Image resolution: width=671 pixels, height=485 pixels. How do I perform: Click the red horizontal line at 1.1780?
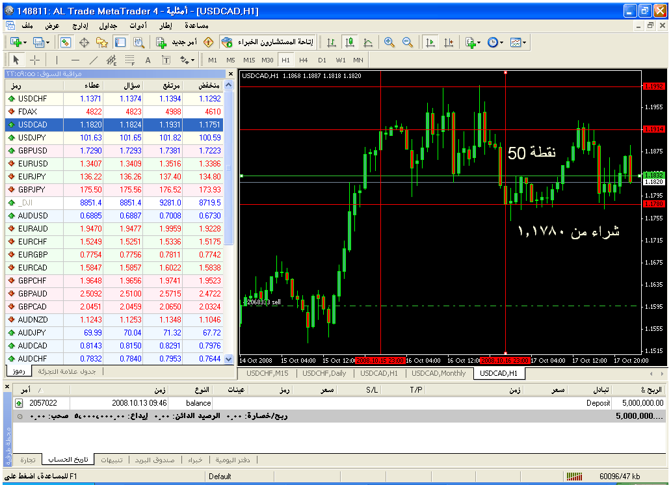tap(390, 204)
